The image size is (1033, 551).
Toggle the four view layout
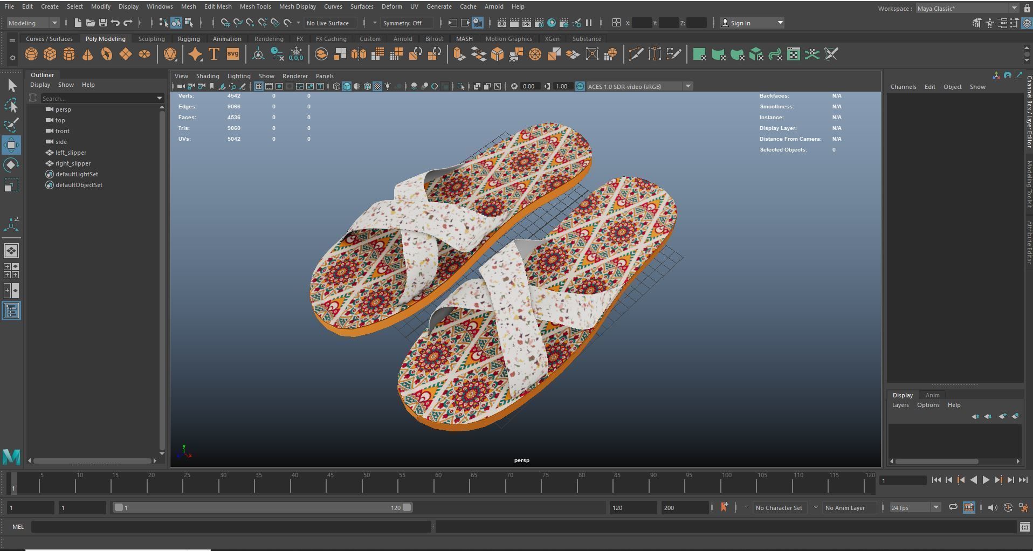[11, 271]
